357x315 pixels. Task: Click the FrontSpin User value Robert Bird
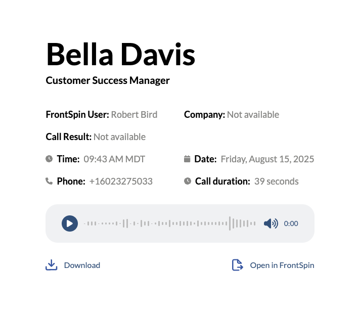pos(134,114)
